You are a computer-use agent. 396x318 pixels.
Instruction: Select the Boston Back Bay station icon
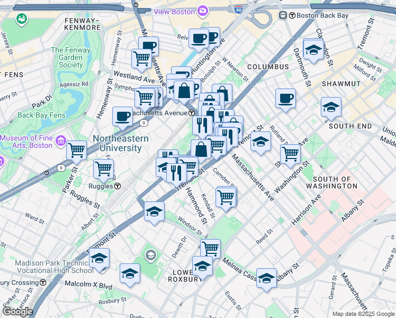coord(283,15)
